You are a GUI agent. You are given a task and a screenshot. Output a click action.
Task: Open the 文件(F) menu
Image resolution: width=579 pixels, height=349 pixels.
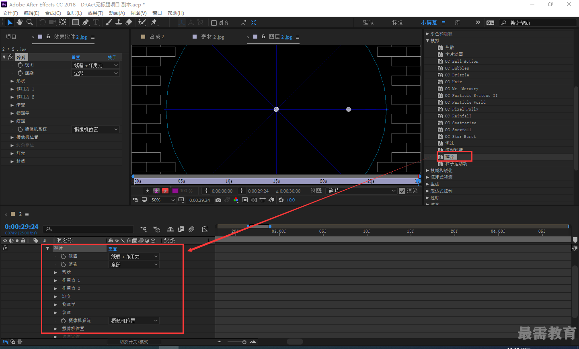[x=10, y=13]
